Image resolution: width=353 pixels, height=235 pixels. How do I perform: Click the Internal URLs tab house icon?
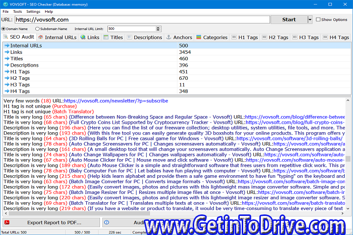coord(41,37)
